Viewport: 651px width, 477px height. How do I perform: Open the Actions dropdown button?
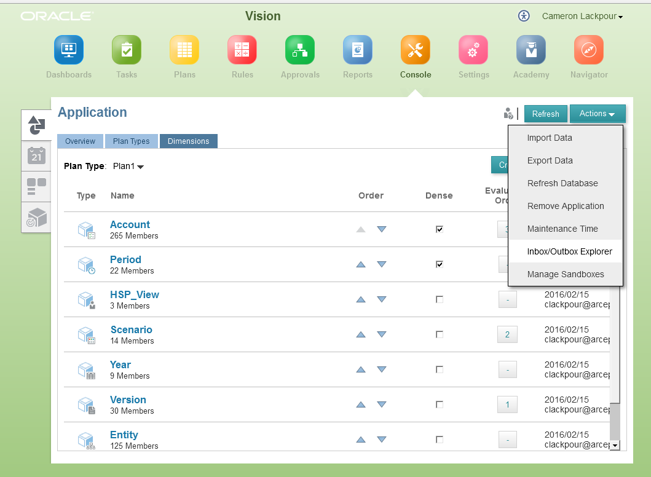click(598, 114)
